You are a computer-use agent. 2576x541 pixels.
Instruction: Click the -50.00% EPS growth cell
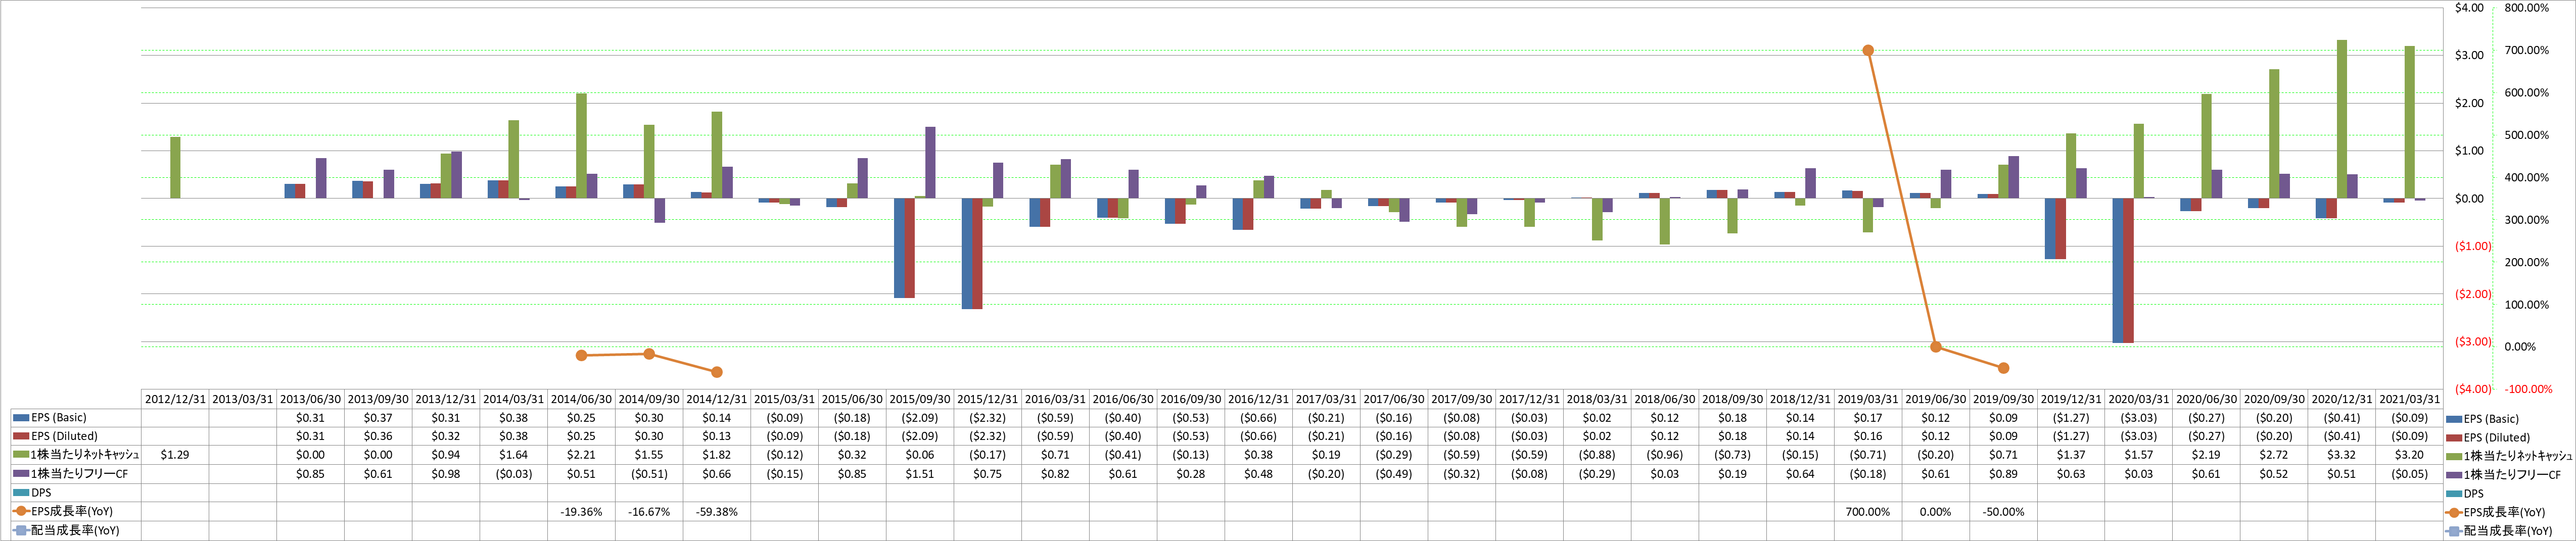tap(2003, 512)
